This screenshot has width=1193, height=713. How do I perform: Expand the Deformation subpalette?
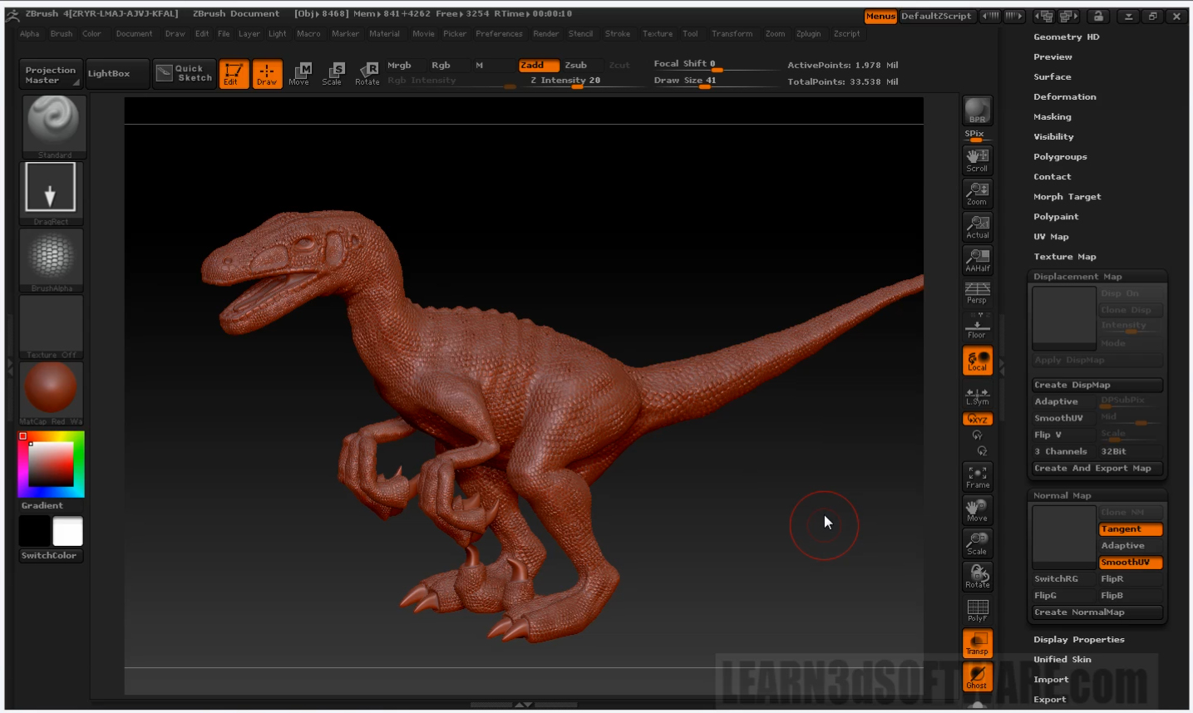pos(1064,97)
